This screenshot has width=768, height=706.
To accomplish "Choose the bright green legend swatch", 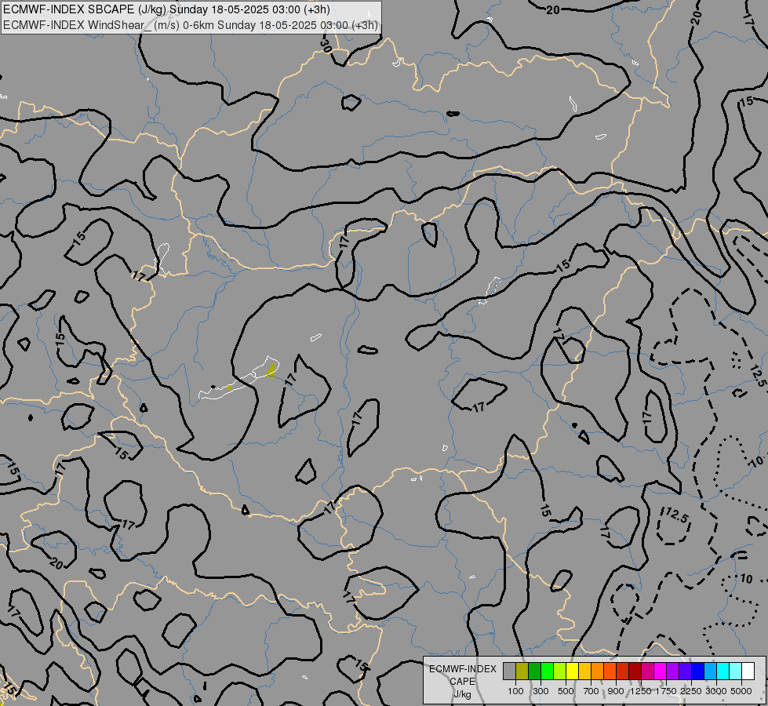I will [x=547, y=671].
